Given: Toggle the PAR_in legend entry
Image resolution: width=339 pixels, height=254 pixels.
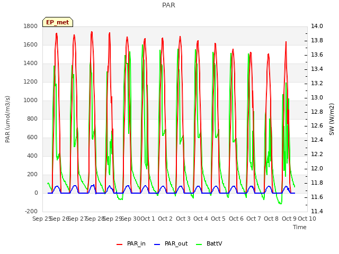Looking at the screenshot, I should tap(131, 243).
